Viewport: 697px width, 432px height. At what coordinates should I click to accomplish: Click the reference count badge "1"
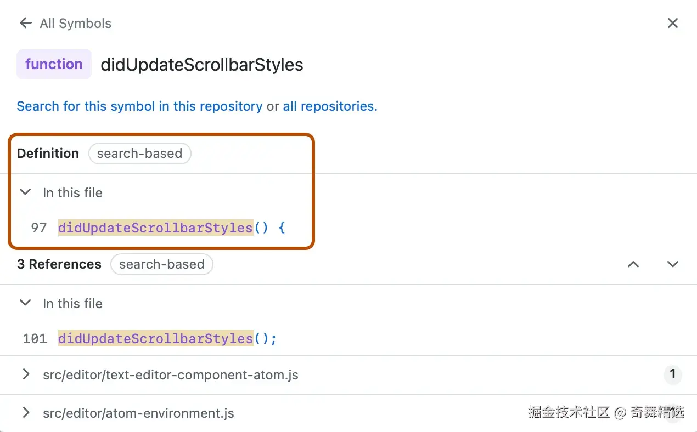coord(672,375)
